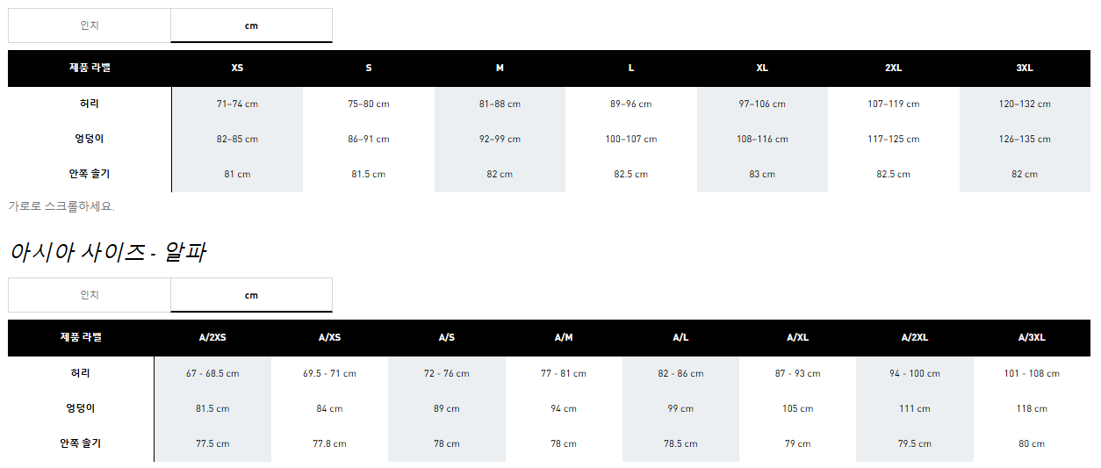Select the cm tab above the XS–3XL table
The image size is (1101, 468).
pyautogui.click(x=251, y=25)
